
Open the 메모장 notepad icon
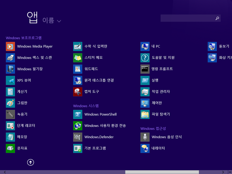point(11,137)
